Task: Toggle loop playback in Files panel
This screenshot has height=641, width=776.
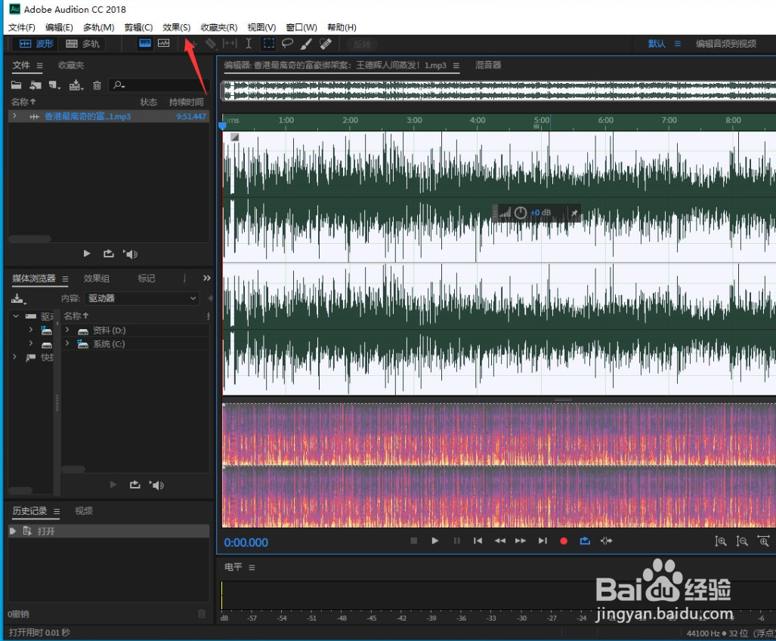Action: [x=108, y=254]
